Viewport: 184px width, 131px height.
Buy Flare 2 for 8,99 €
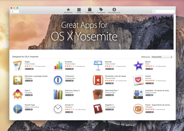point(28,95)
